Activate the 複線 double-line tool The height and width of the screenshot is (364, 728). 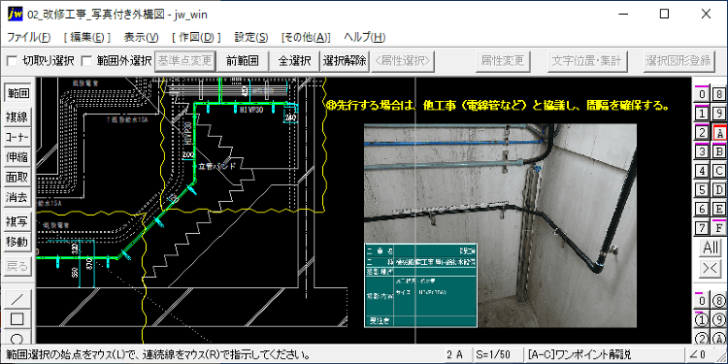click(17, 117)
